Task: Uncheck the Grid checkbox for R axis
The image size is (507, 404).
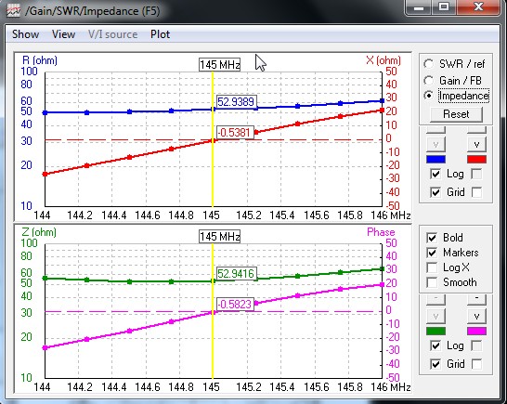Action: click(x=435, y=192)
